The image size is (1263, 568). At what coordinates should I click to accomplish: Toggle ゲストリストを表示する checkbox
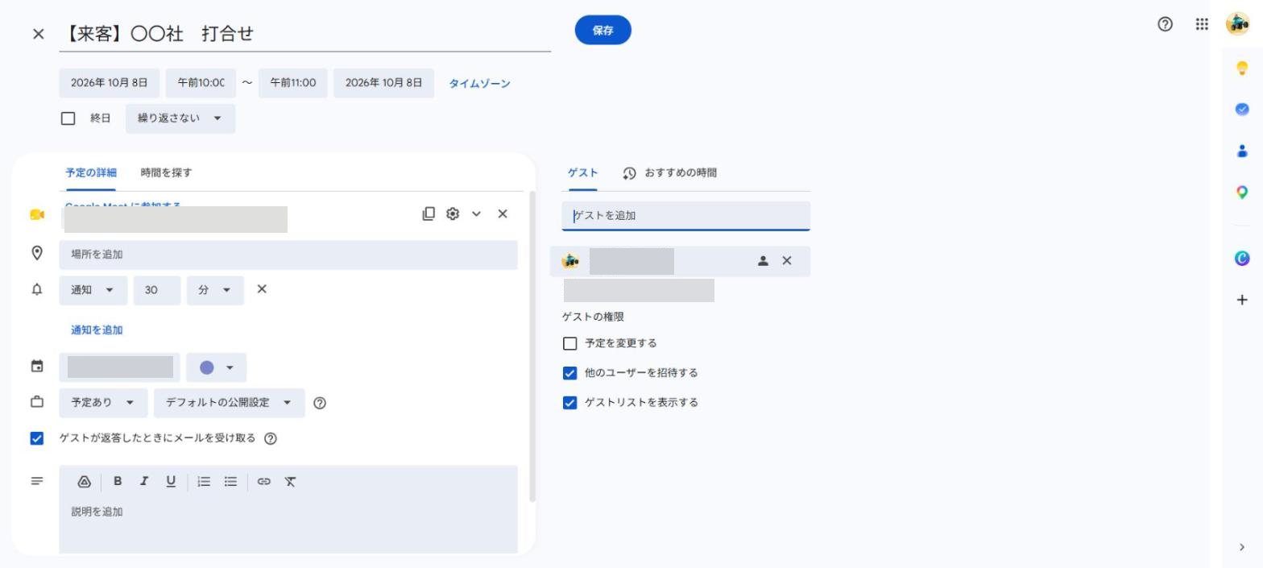coord(570,403)
